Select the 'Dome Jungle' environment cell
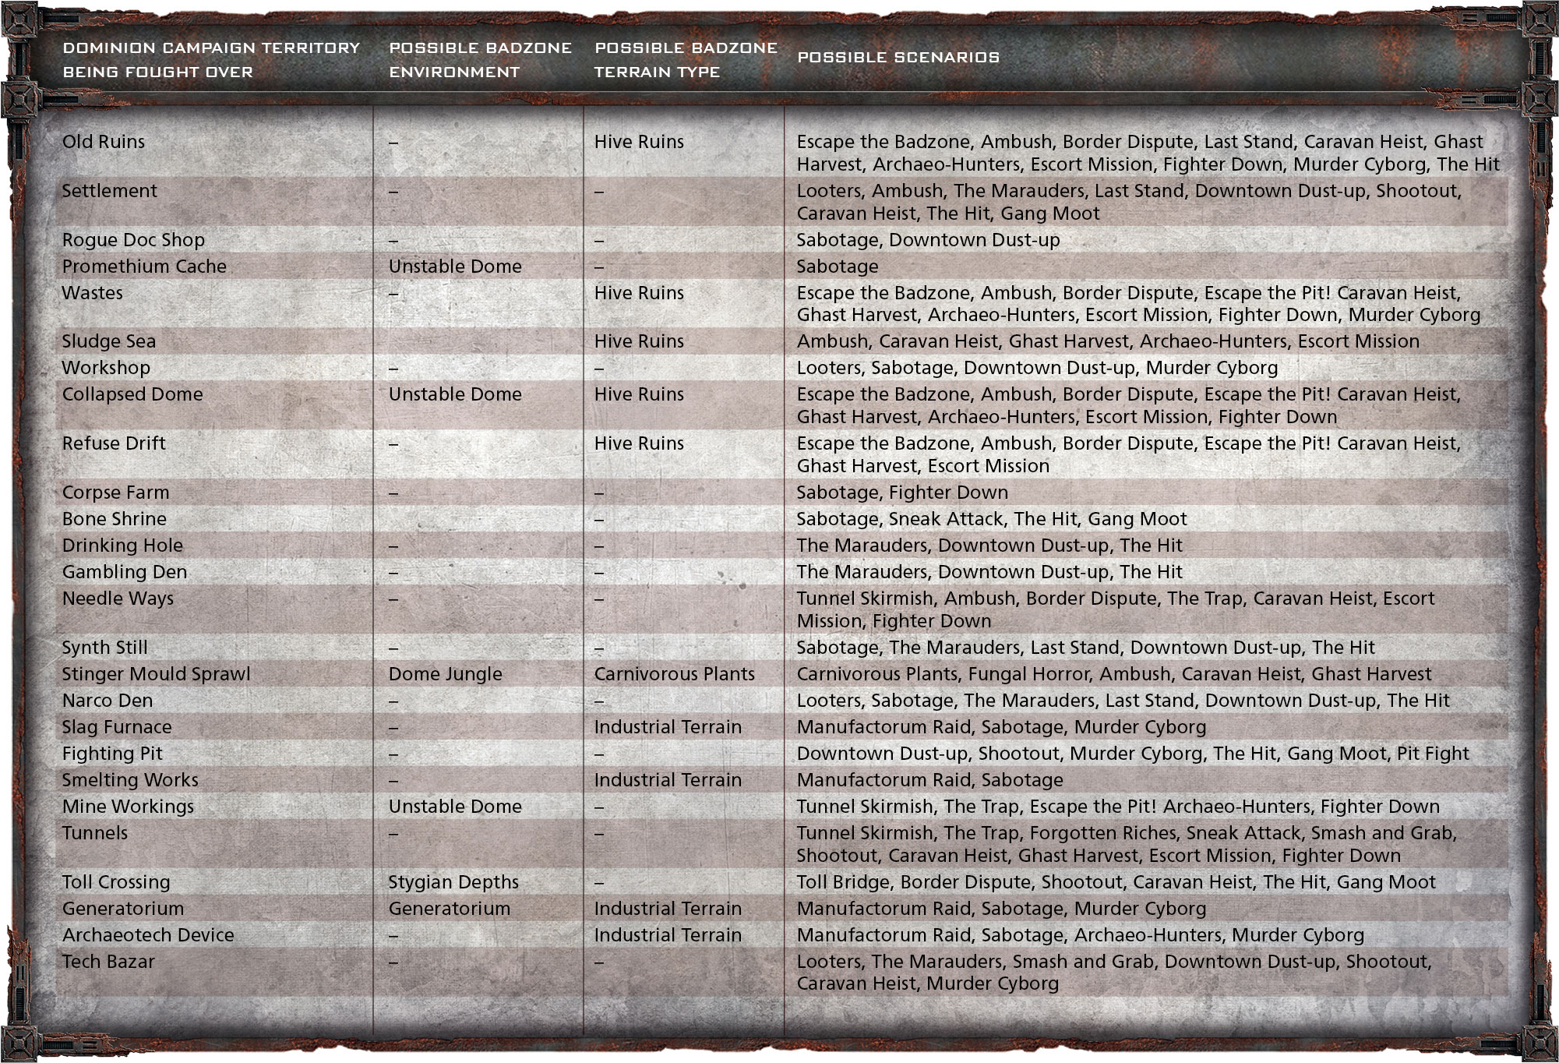Viewport: 1559px width, 1063px height. click(446, 674)
